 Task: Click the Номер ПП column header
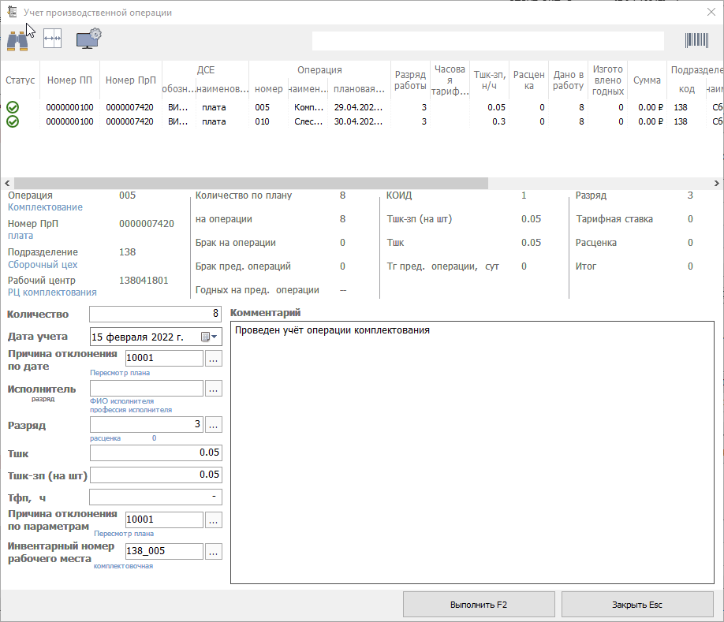[69, 80]
